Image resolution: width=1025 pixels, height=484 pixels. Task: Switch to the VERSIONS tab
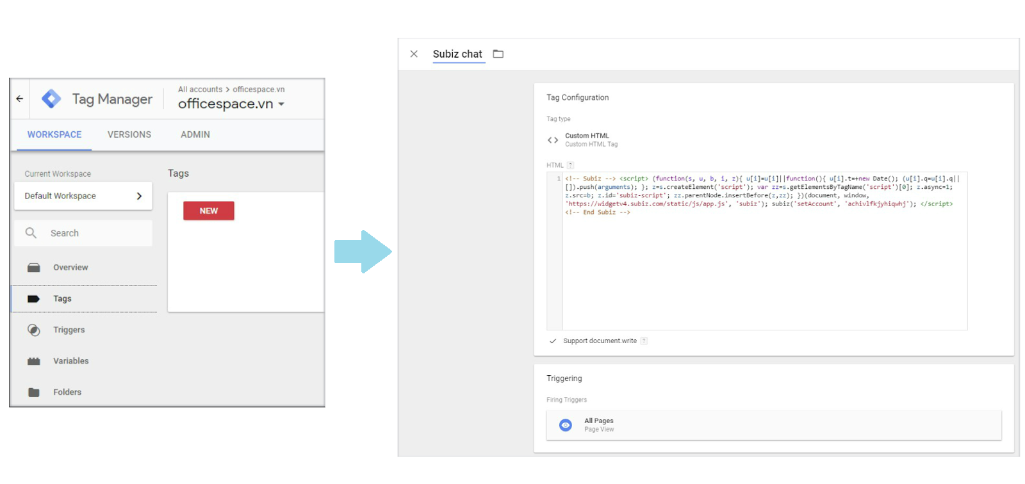pos(129,134)
